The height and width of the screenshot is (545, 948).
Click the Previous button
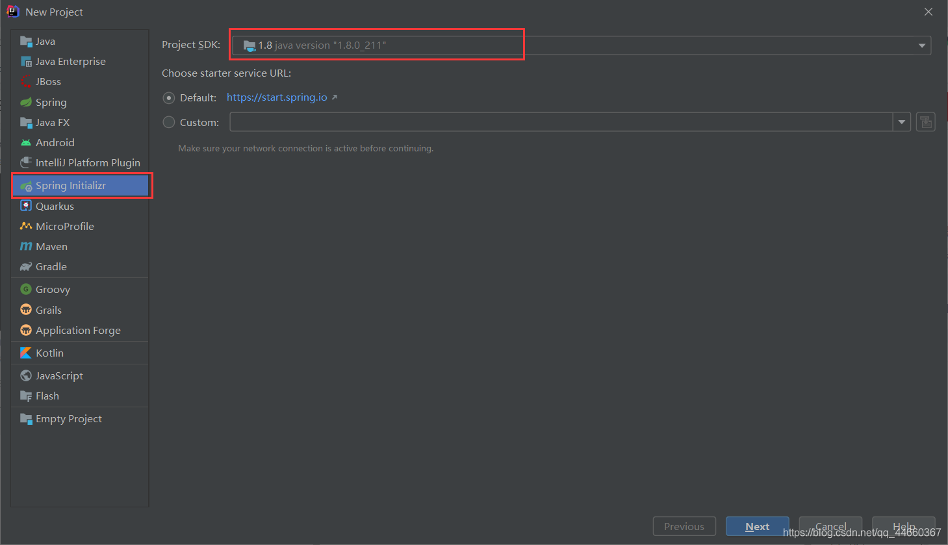coord(684,526)
